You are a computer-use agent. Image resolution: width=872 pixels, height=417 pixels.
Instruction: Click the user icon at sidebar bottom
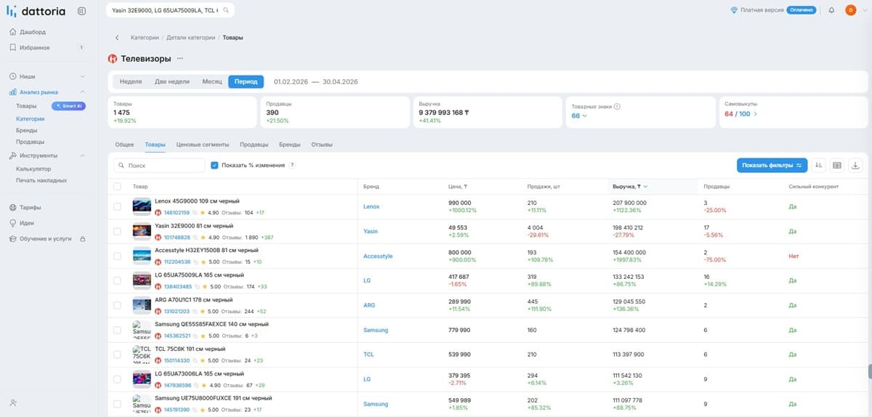tap(13, 402)
